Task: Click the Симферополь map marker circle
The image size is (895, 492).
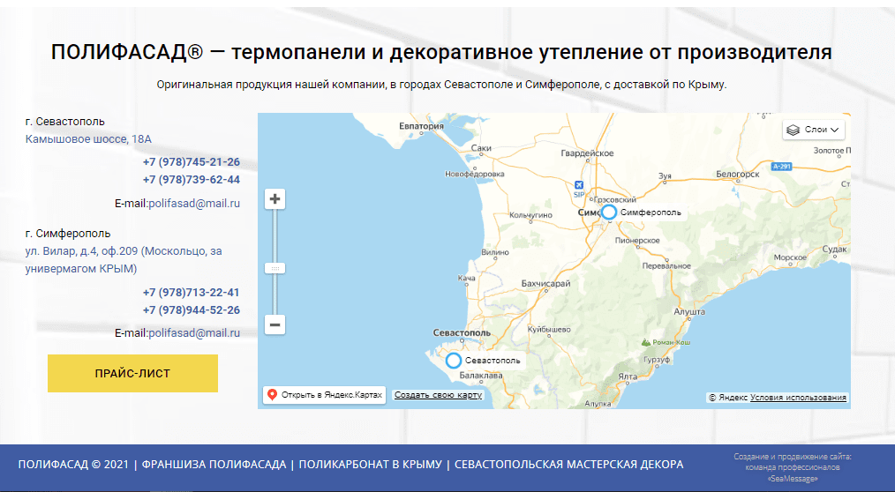Action: pyautogui.click(x=608, y=212)
